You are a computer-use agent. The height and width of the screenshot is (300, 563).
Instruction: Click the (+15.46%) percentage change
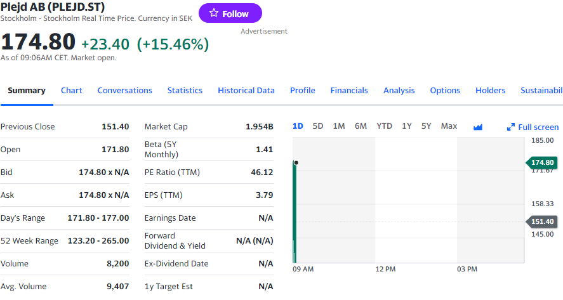(x=173, y=44)
